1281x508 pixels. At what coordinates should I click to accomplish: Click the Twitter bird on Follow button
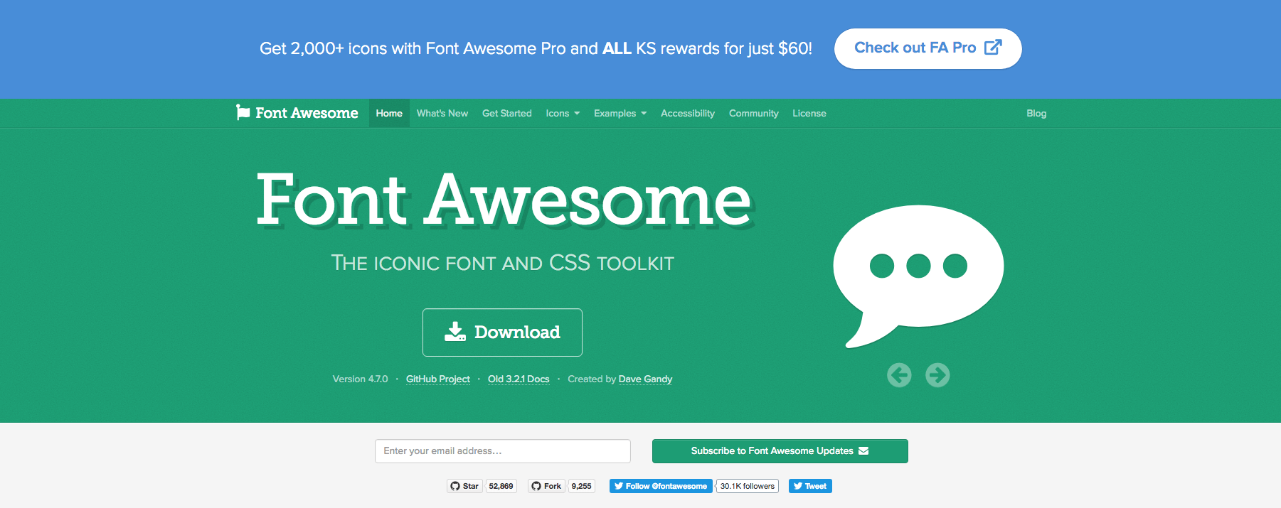point(619,486)
